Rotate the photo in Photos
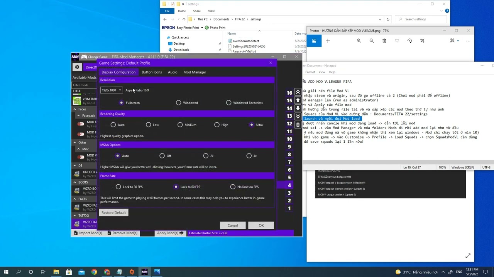Screen dimensions: 494x277 click(409, 41)
